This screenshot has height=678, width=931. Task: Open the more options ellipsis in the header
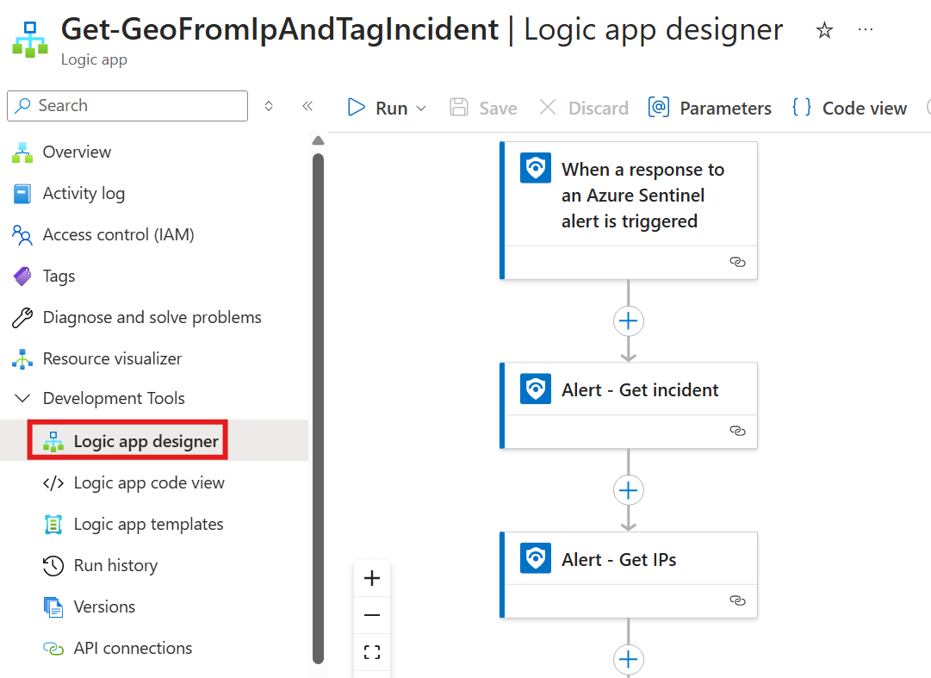pos(866,29)
